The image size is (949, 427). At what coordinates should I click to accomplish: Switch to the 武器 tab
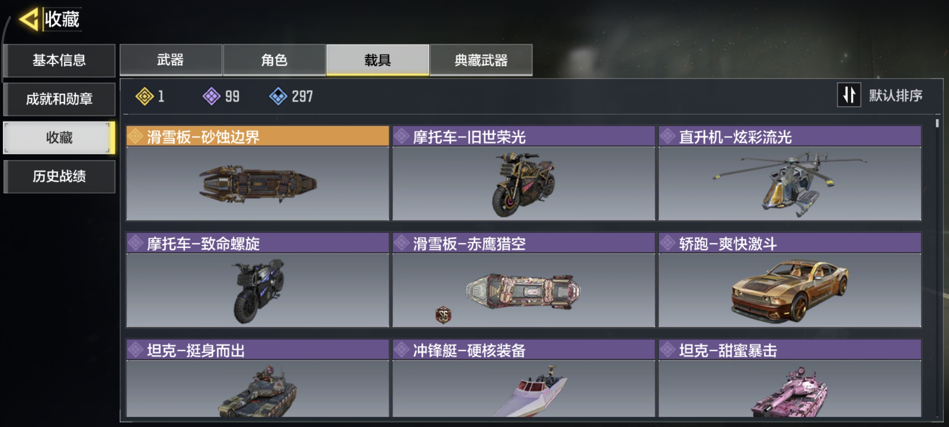tap(170, 60)
